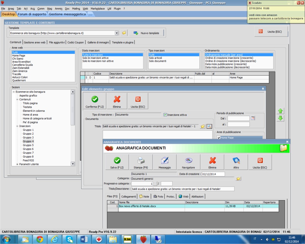305x244 pixels.
Task: Switch to Gallerie di immagini tab
Action: click(98, 42)
